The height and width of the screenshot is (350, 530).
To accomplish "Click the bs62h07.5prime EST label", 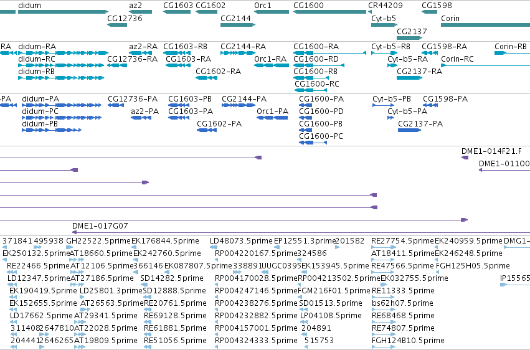I will click(x=402, y=303).
